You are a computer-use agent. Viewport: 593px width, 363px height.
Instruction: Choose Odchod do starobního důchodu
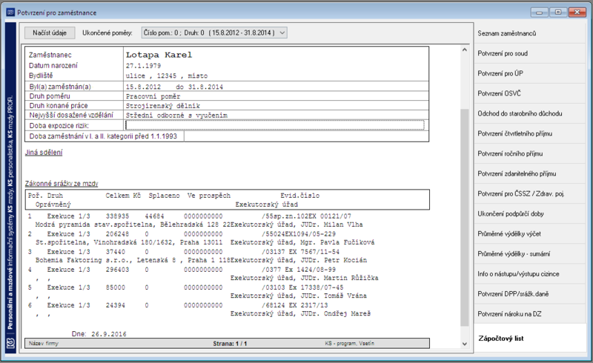529,113
